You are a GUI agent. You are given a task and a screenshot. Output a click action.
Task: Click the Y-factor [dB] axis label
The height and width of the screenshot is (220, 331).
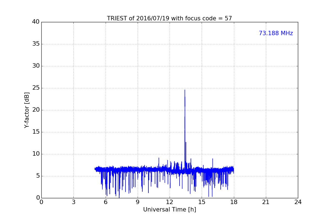pyautogui.click(x=27, y=110)
